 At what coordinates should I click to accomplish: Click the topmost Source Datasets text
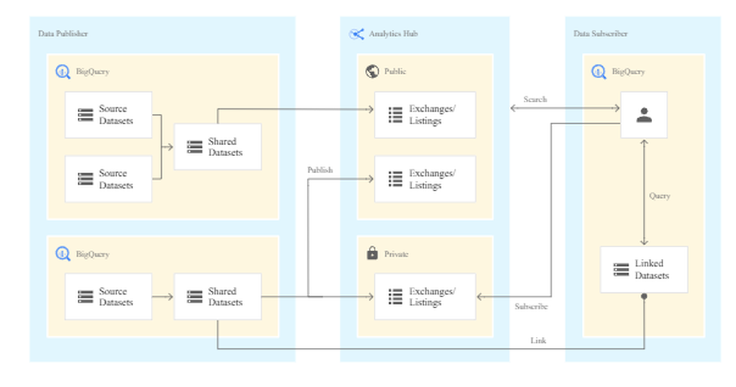[116, 115]
